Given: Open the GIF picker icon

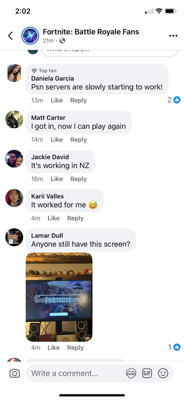Looking at the screenshot, I should tap(147, 373).
